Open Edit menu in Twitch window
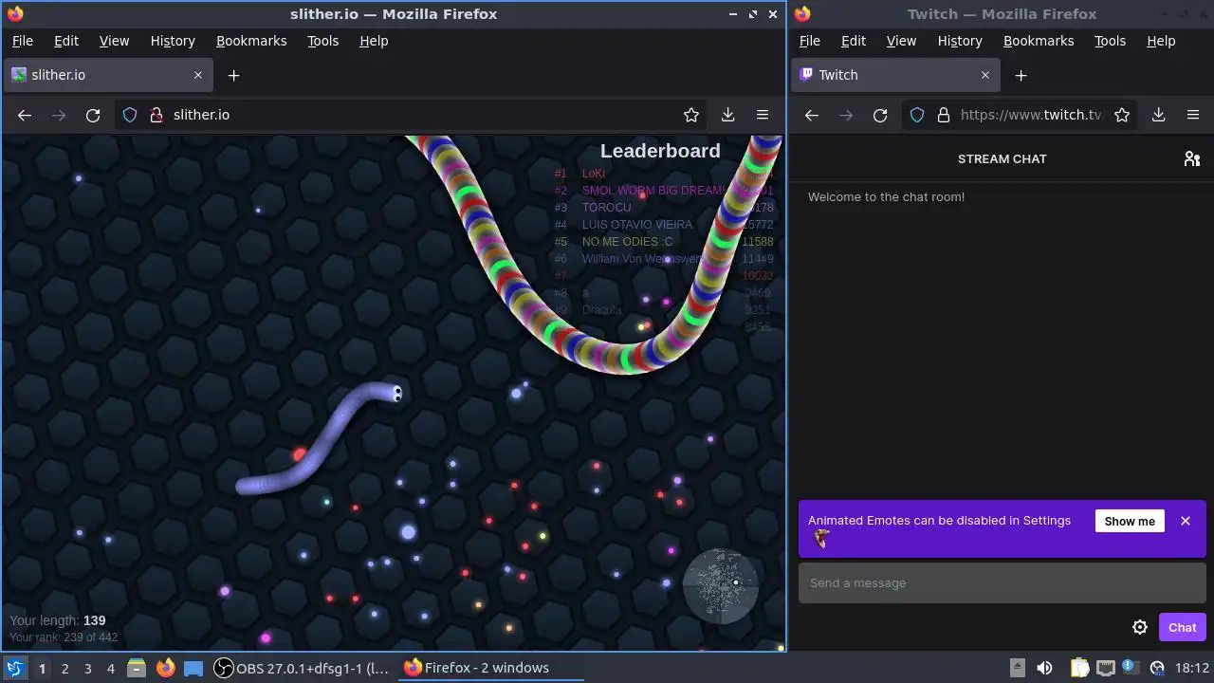 click(x=854, y=41)
